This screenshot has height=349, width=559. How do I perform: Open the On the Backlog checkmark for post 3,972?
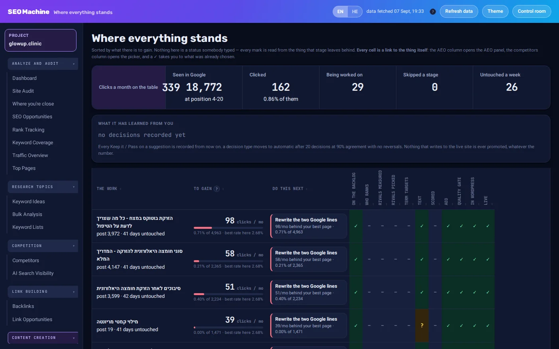pyautogui.click(x=356, y=226)
